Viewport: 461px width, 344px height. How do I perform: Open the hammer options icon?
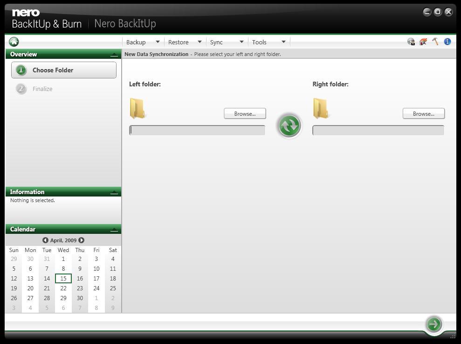(x=435, y=42)
